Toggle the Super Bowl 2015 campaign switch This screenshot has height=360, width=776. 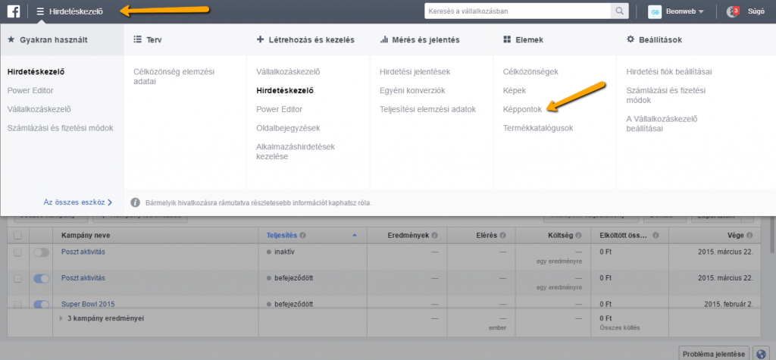42,305
